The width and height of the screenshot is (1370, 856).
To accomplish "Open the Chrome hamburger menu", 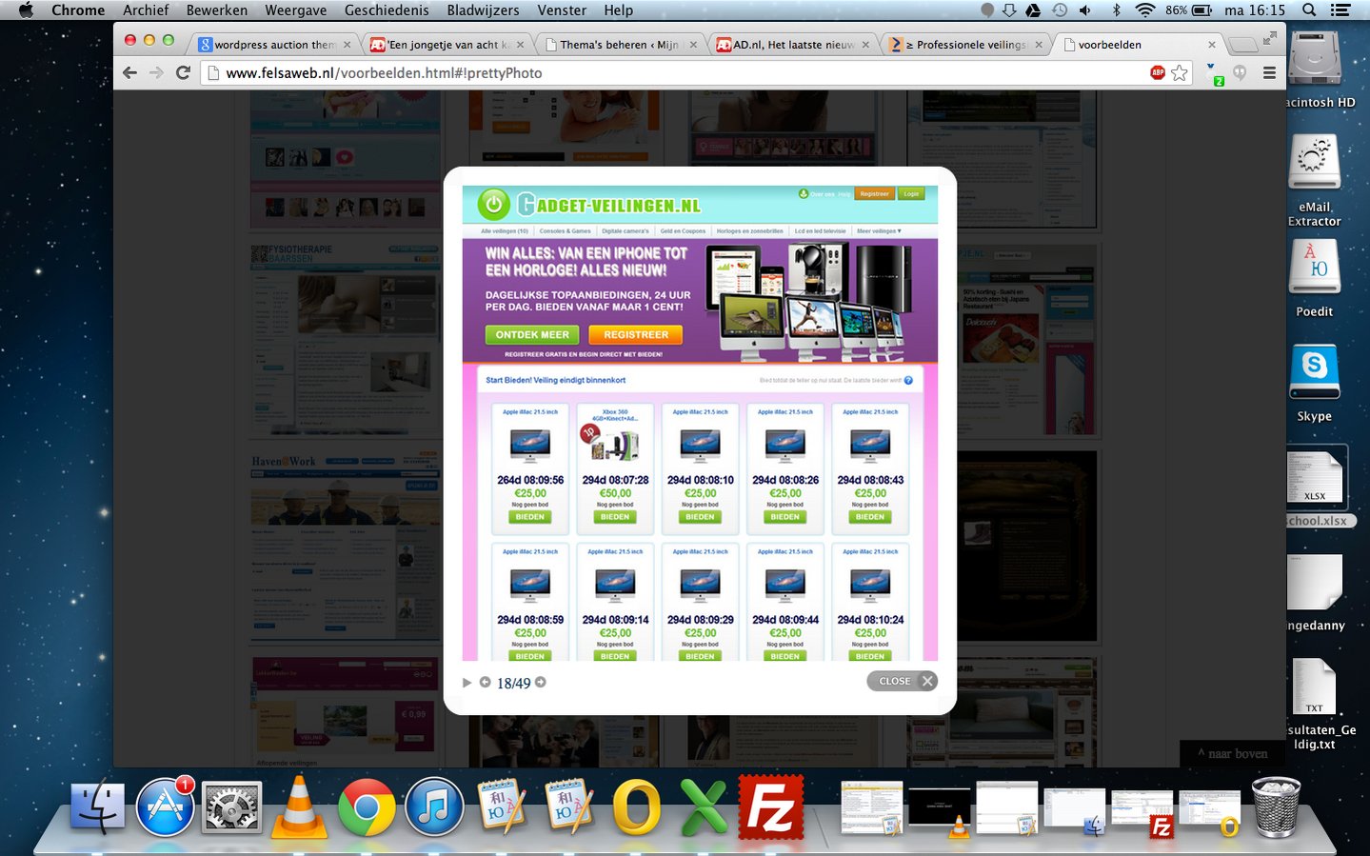I will click(x=1269, y=72).
